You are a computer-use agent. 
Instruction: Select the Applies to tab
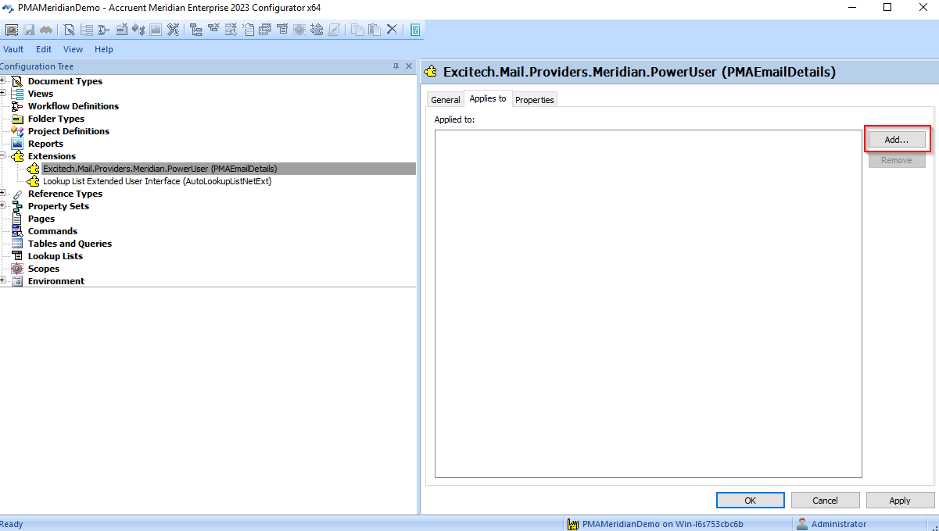(x=488, y=98)
